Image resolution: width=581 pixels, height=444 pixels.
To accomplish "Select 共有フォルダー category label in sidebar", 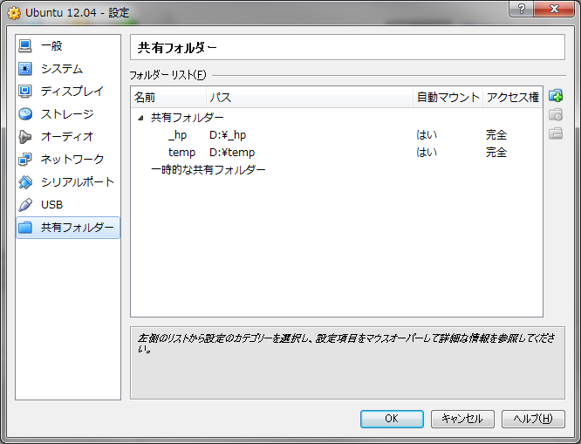I will click(x=77, y=227).
